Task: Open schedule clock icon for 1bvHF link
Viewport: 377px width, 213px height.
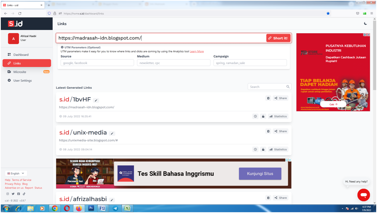Action: pyautogui.click(x=255, y=116)
